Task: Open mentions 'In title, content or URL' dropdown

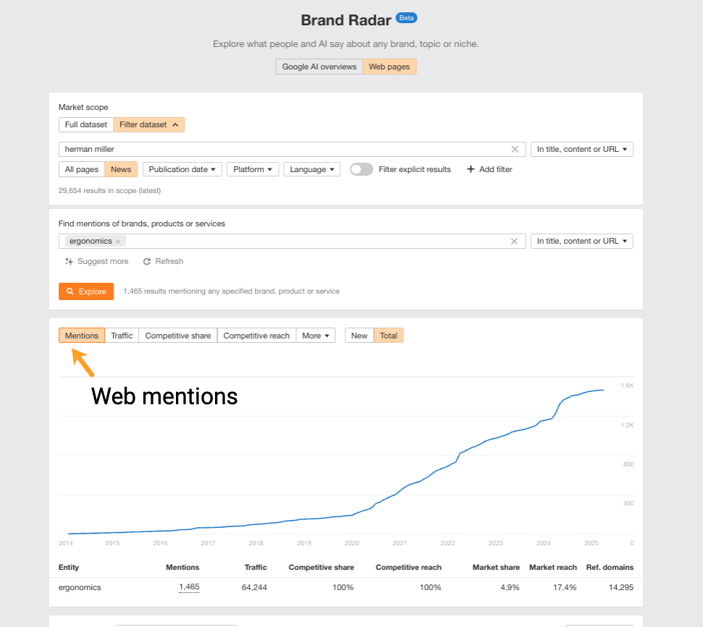Action: point(582,241)
